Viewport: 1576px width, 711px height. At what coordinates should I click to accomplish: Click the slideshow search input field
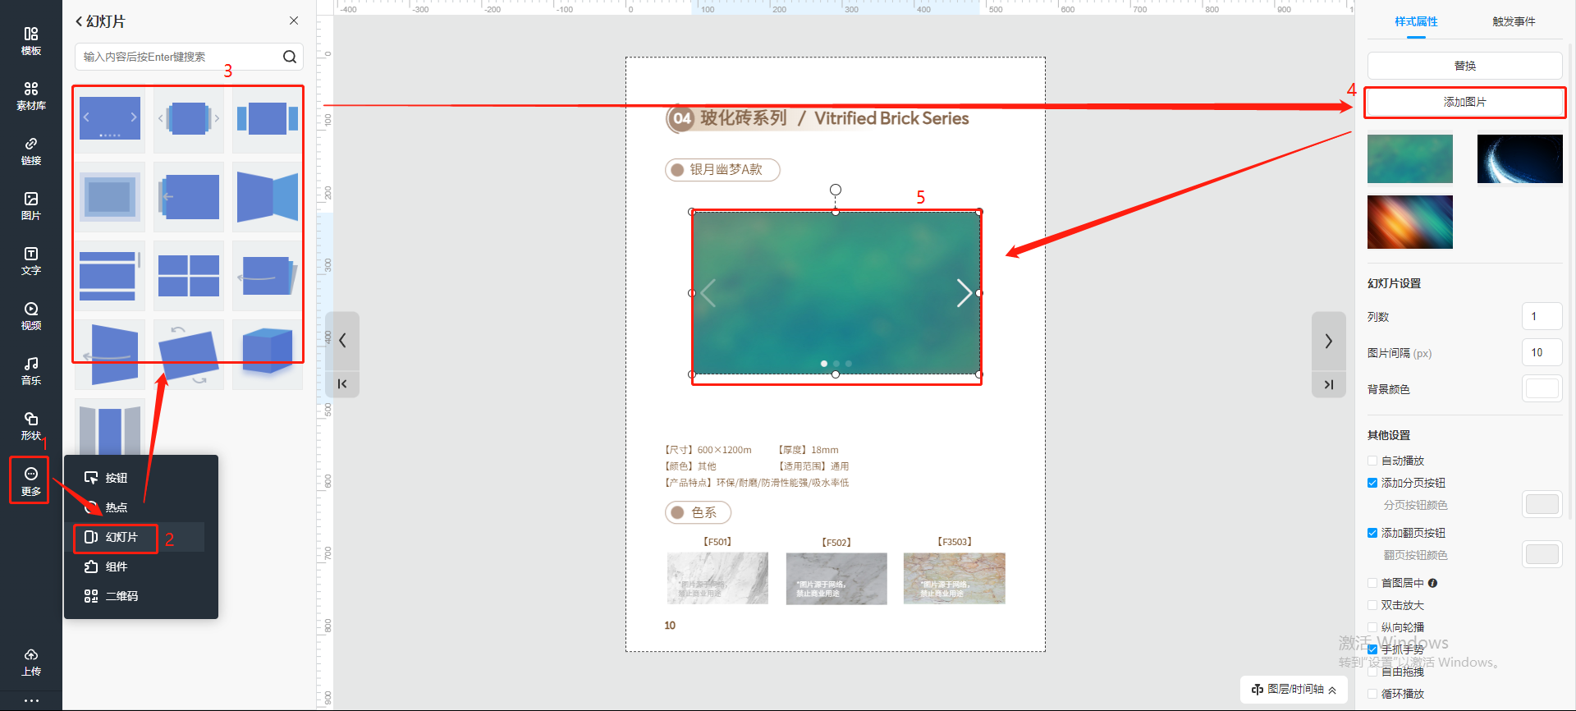point(181,57)
